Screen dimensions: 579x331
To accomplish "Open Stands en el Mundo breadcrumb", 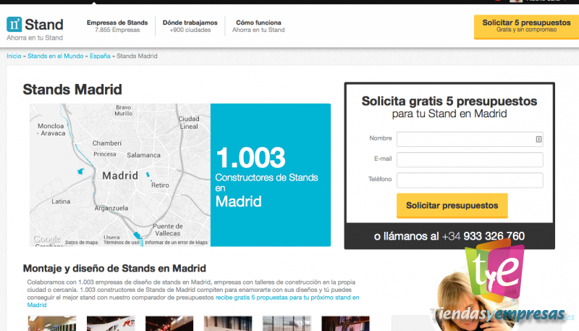I will [x=56, y=56].
